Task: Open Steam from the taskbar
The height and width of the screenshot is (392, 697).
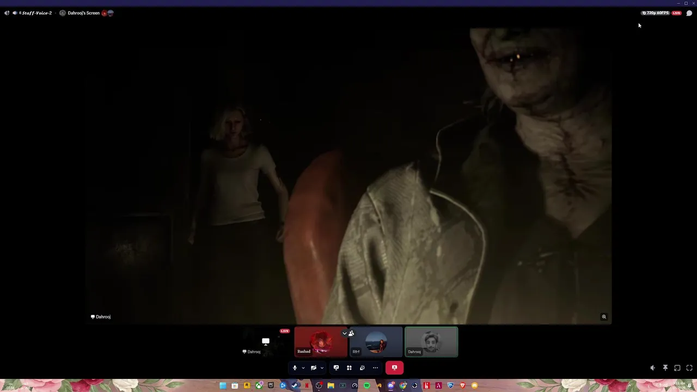Action: 295,385
